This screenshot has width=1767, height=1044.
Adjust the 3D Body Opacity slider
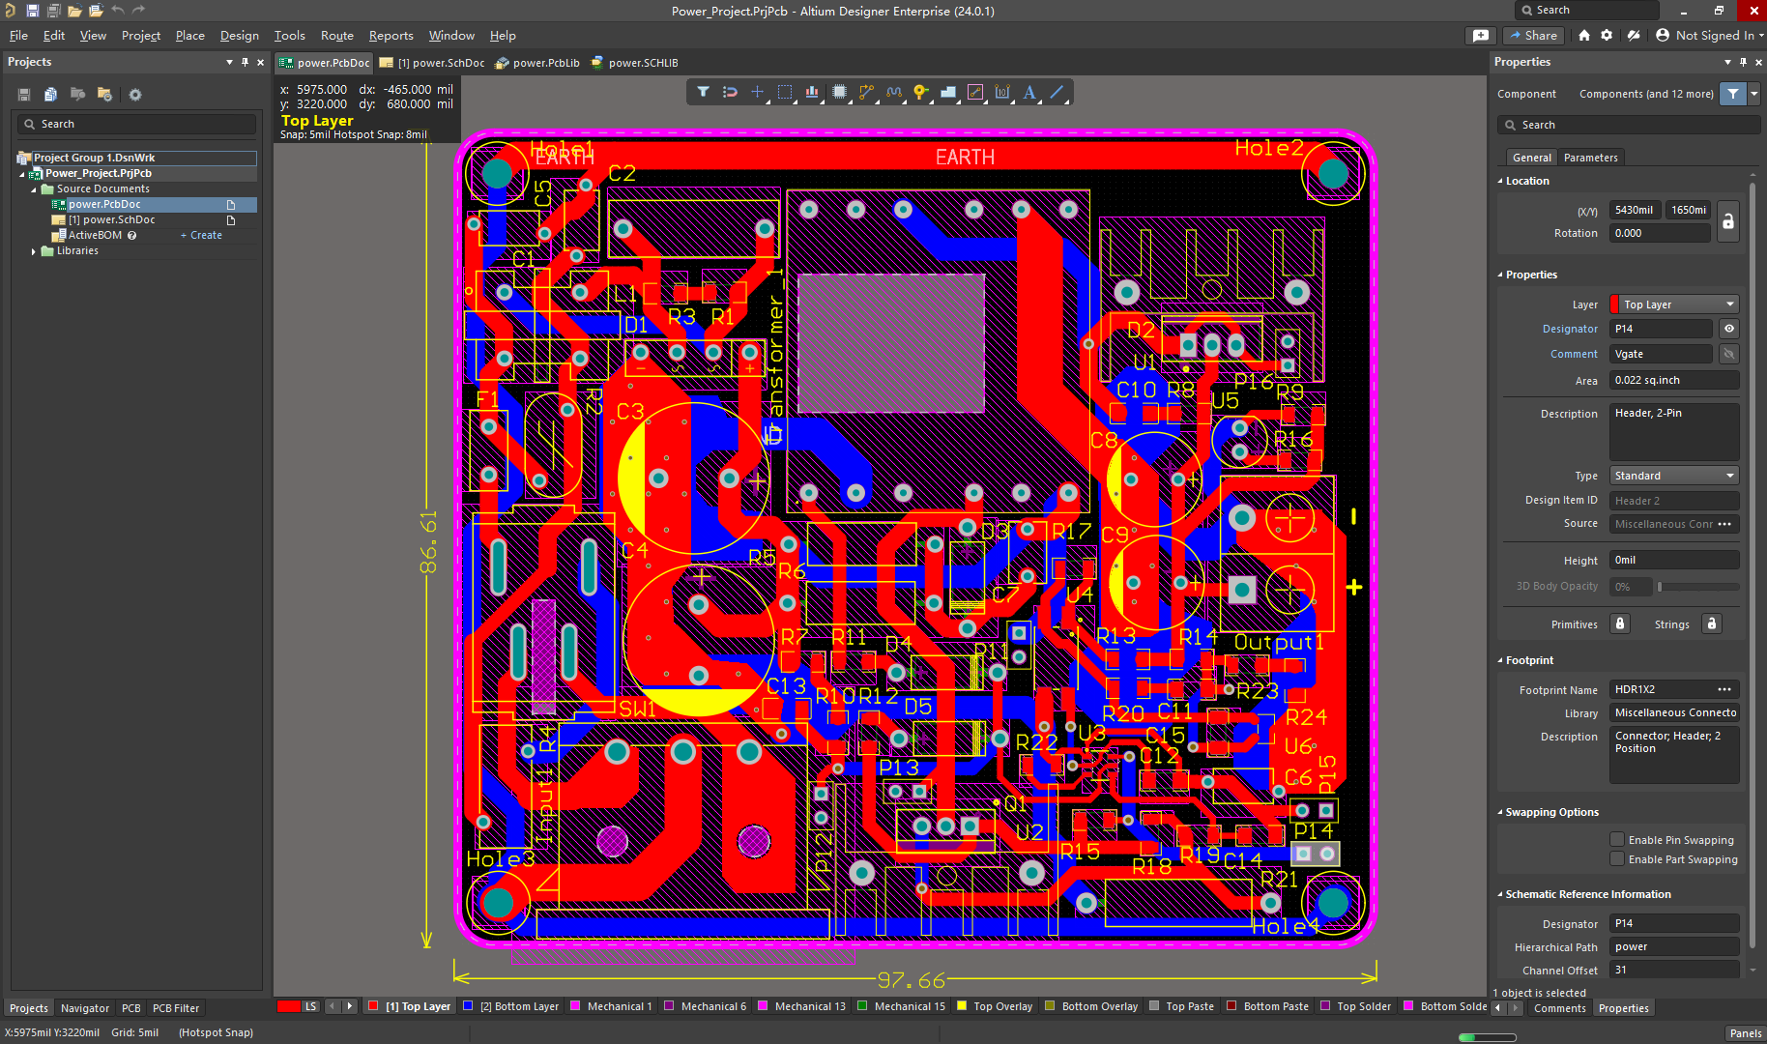(x=1697, y=586)
